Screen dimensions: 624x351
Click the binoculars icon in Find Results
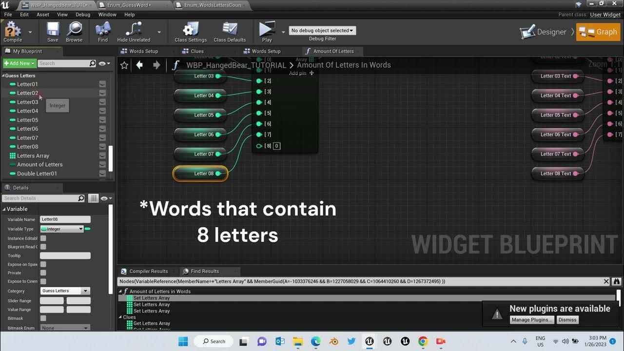pyautogui.click(x=617, y=281)
